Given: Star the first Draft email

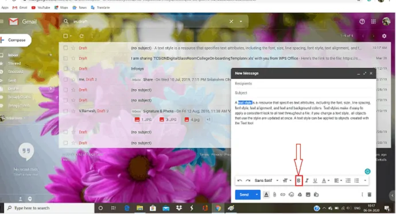Looking at the screenshot, I should tap(73, 48).
